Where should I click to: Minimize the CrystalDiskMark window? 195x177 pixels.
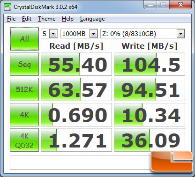click(x=150, y=5)
